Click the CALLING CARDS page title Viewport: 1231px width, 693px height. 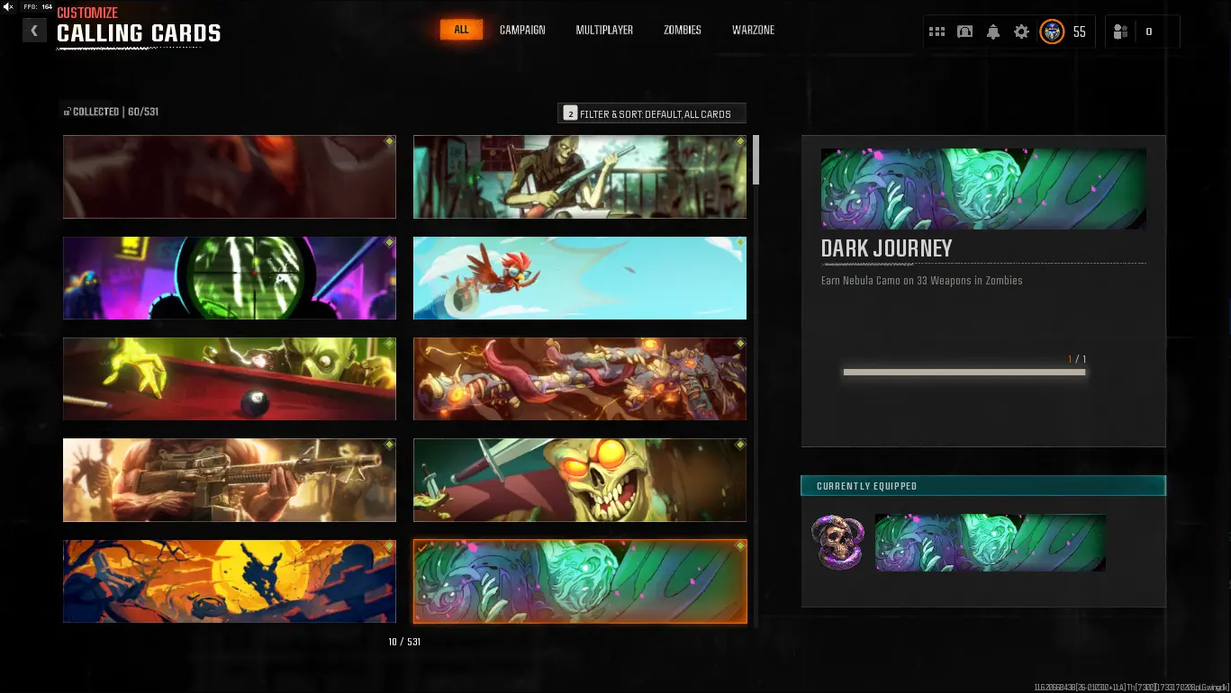coord(139,33)
